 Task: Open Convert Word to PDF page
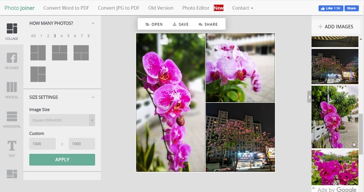66,8
